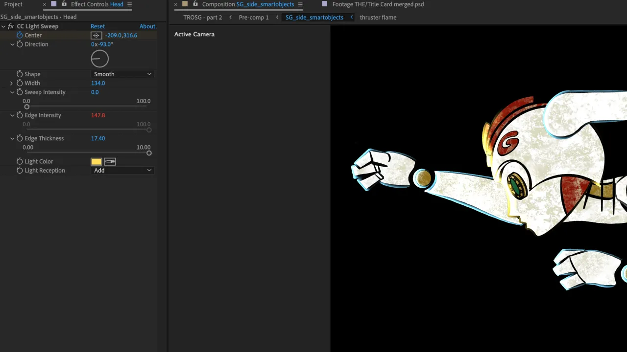Viewport: 627px width, 352px height.
Task: Click the label square of the Footage tab
Action: 324,4
